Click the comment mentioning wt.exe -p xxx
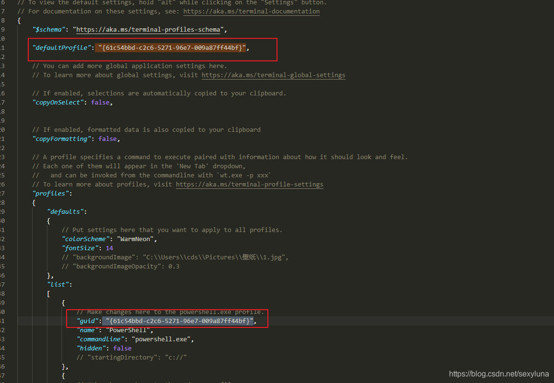This screenshot has width=554, height=383. (151, 175)
